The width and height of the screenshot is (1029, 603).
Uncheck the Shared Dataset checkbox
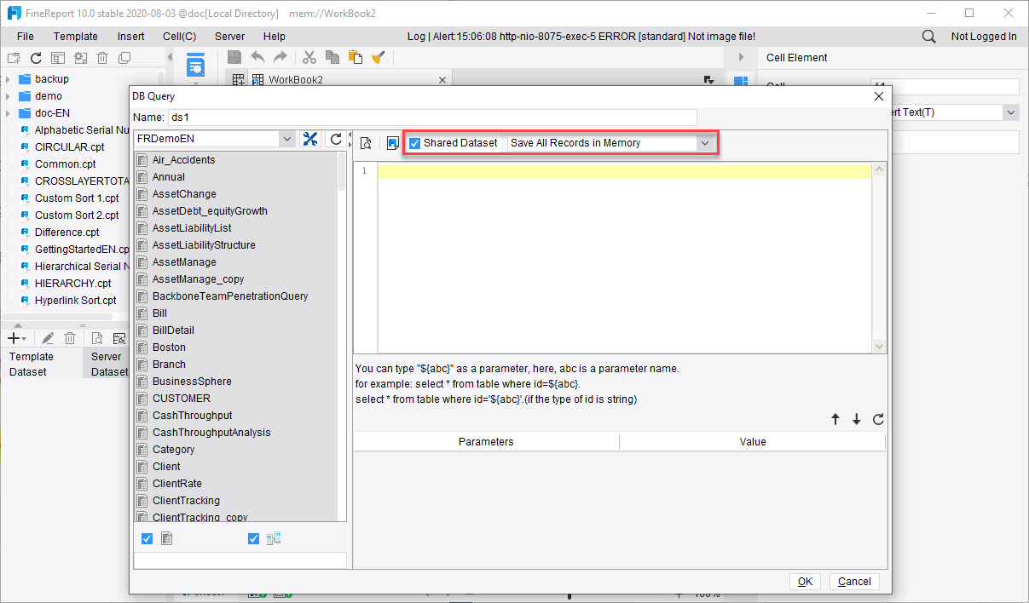coord(415,143)
